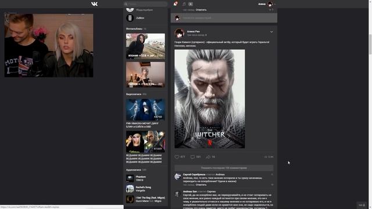Open Алина Рин post author avatar
372x209 pixels.
point(179,33)
